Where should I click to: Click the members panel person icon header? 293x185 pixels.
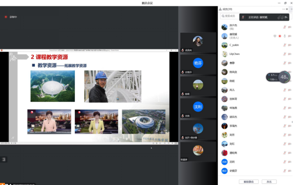click(220, 9)
